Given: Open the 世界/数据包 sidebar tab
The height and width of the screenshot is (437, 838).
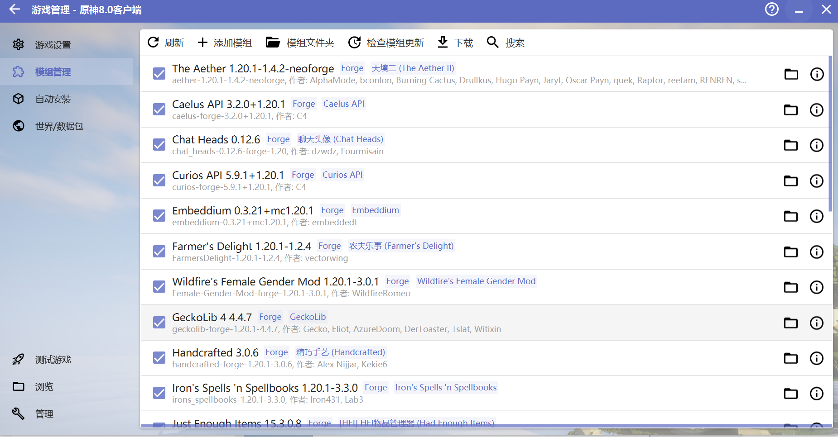Looking at the screenshot, I should pyautogui.click(x=67, y=126).
